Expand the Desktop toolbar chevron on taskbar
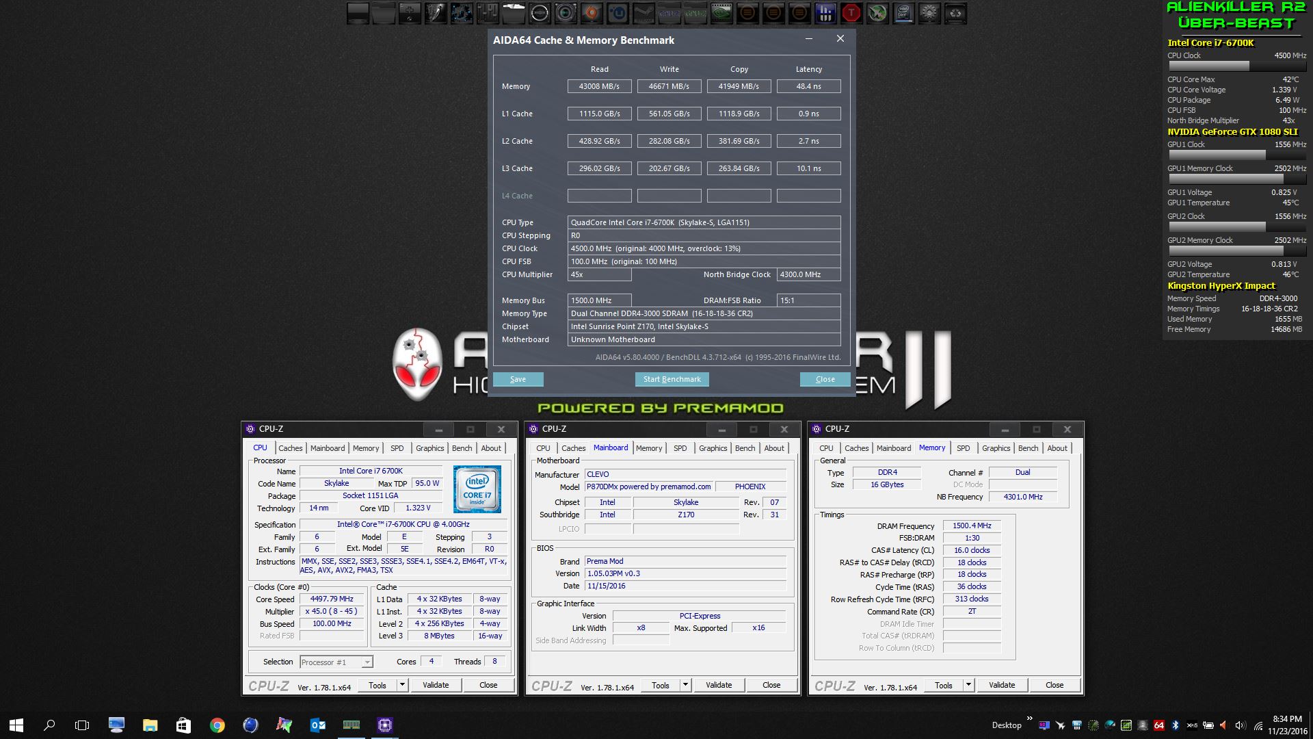This screenshot has height=739, width=1313. [1029, 718]
